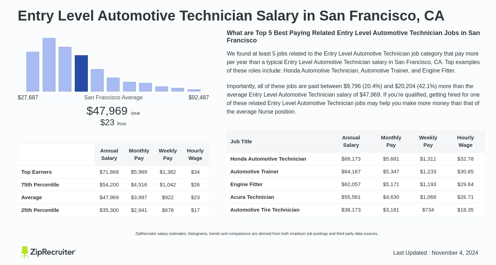Click 75th Percentile weekly pay $1,042

pos(168,185)
